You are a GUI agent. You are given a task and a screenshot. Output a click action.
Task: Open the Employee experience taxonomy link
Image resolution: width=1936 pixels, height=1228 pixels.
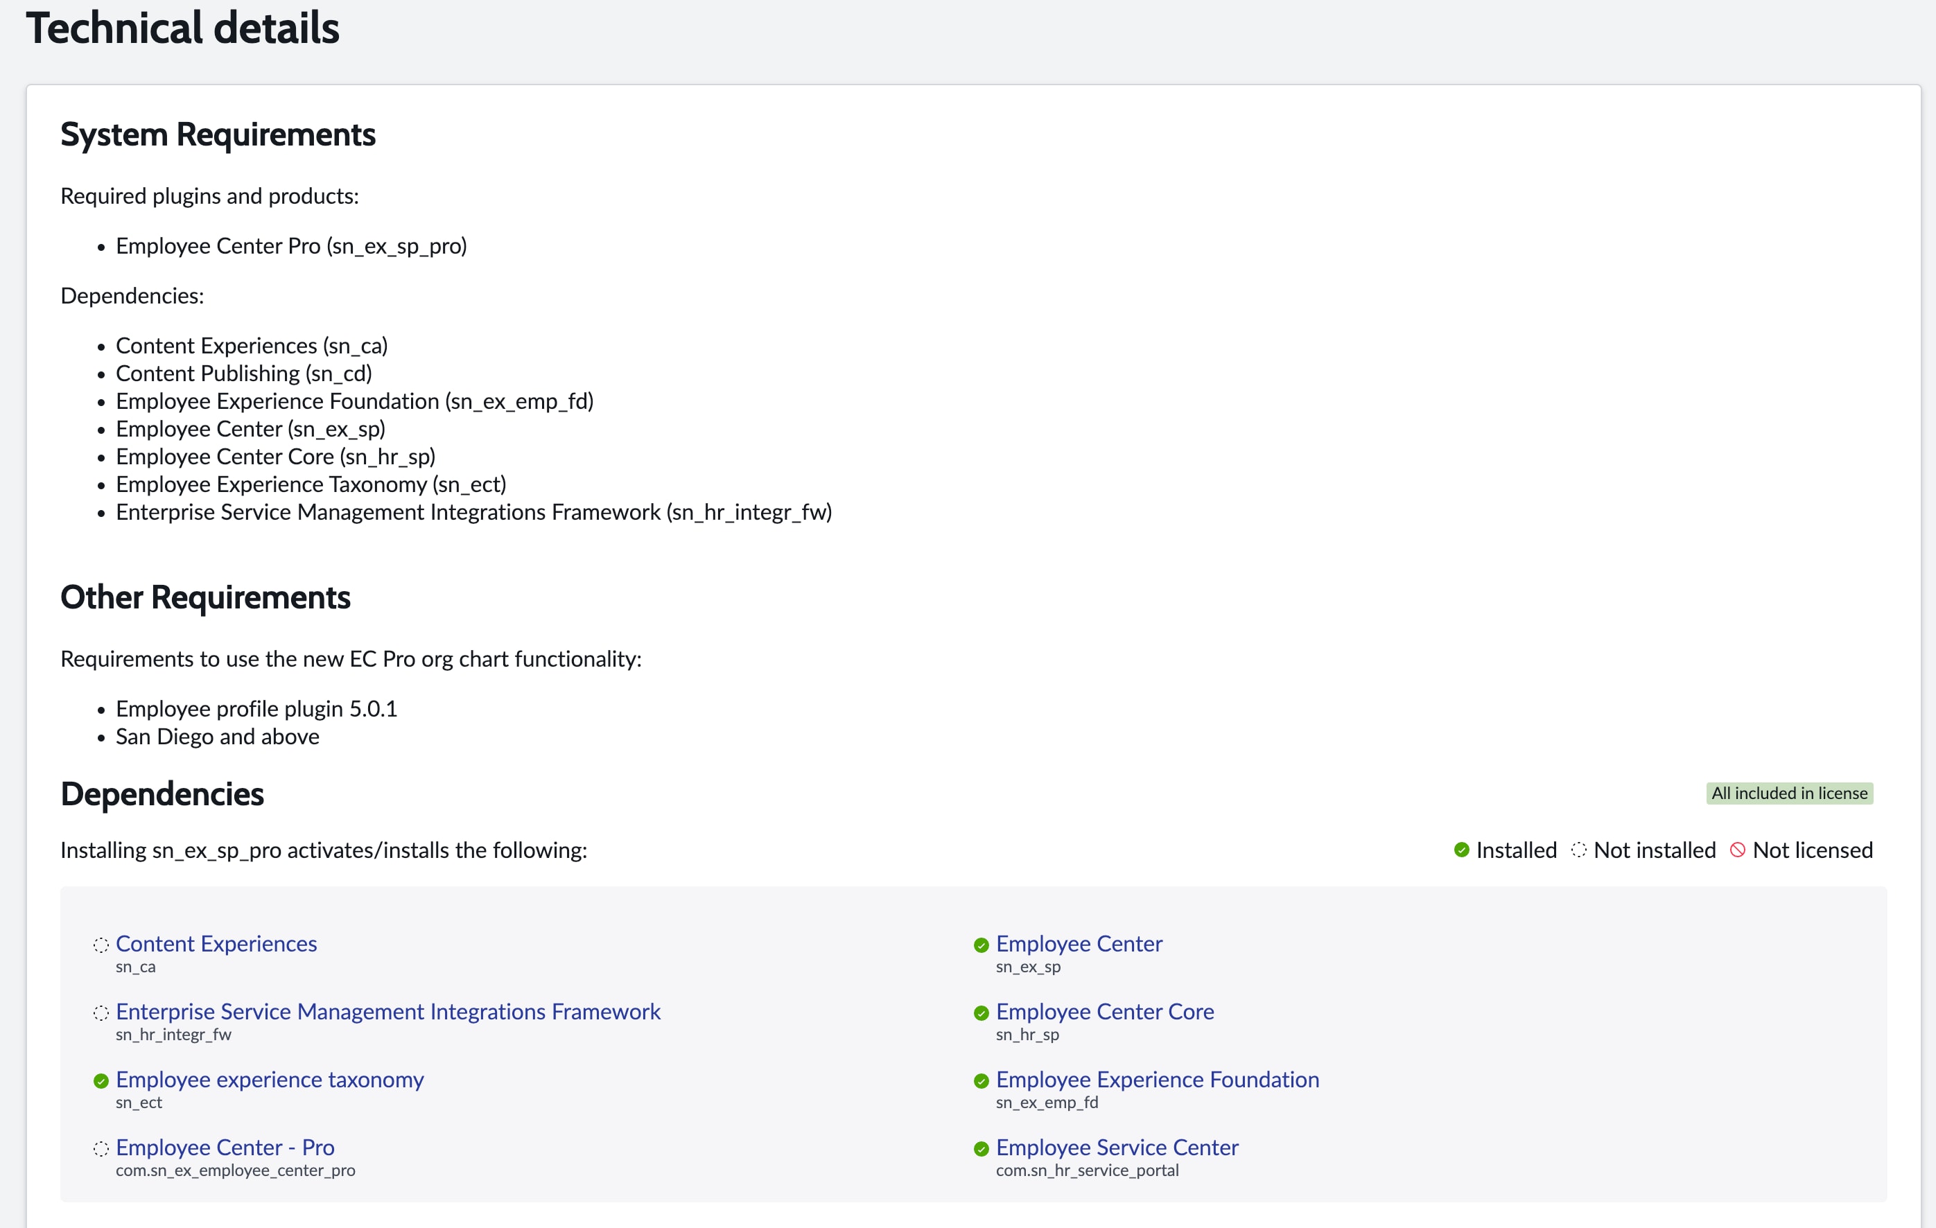(270, 1080)
